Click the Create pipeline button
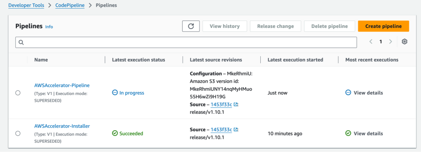421x153 pixels. click(384, 26)
